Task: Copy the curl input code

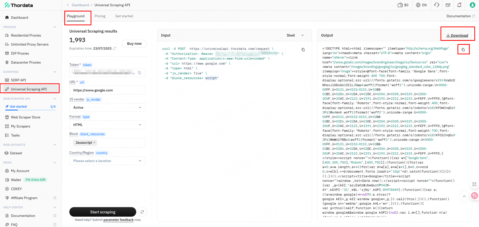Action: click(303, 50)
